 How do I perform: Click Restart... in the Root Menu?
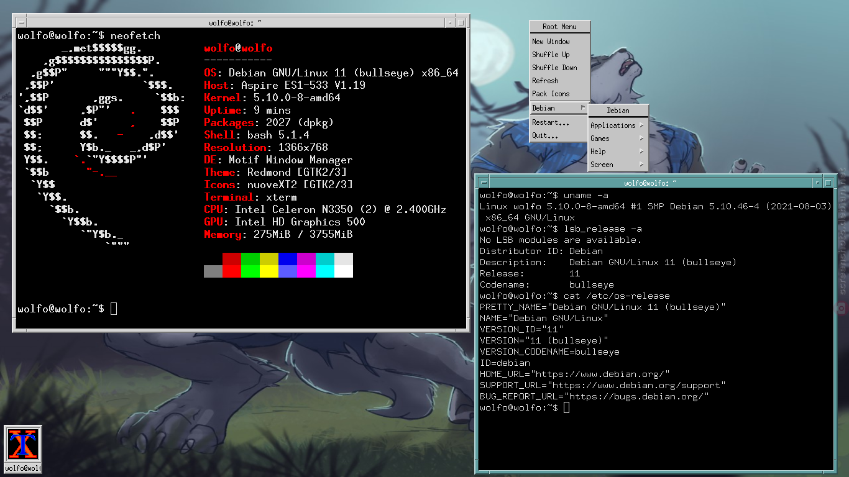click(559, 122)
